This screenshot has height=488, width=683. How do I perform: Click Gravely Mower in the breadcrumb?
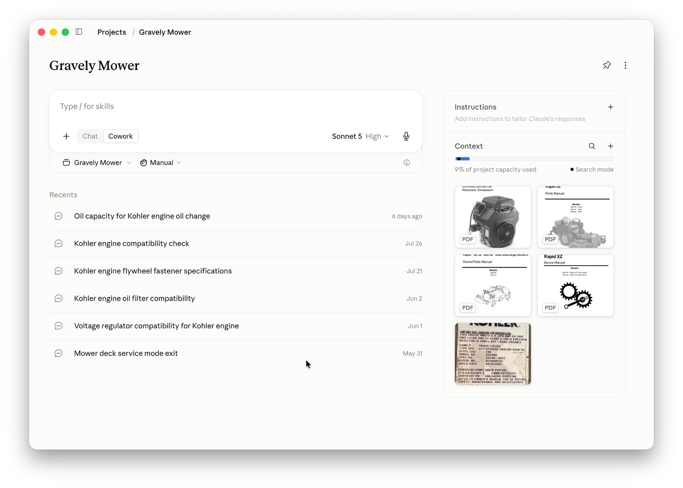tap(165, 32)
